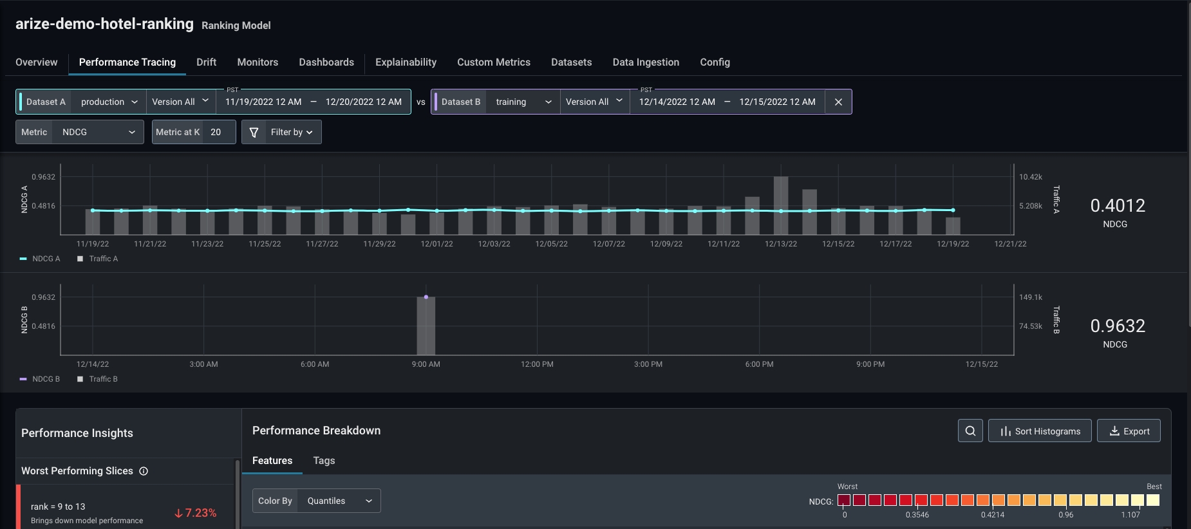Select the Performance Tracing tab
Image resolution: width=1191 pixels, height=529 pixels.
(127, 62)
